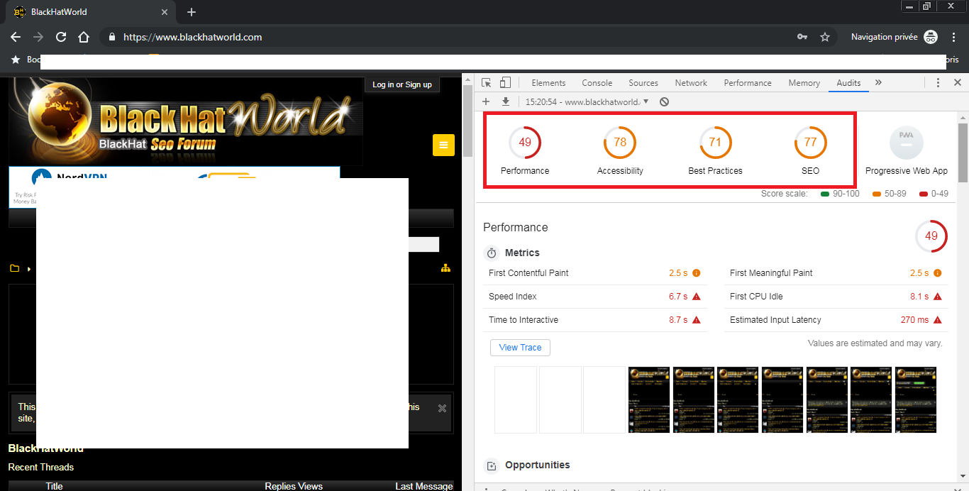Switch to the Console tab
Viewport: 969px width, 491px height.
(597, 83)
